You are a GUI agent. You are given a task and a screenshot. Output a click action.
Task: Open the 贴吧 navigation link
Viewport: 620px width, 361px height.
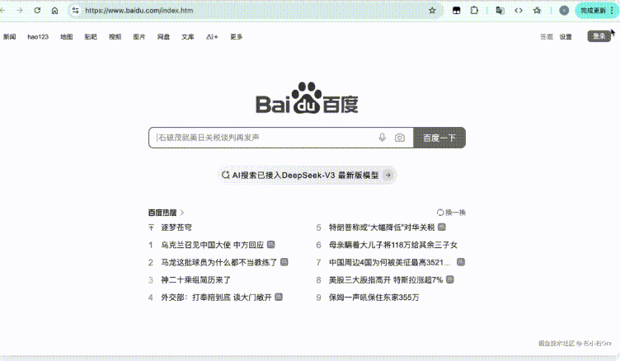(x=91, y=37)
